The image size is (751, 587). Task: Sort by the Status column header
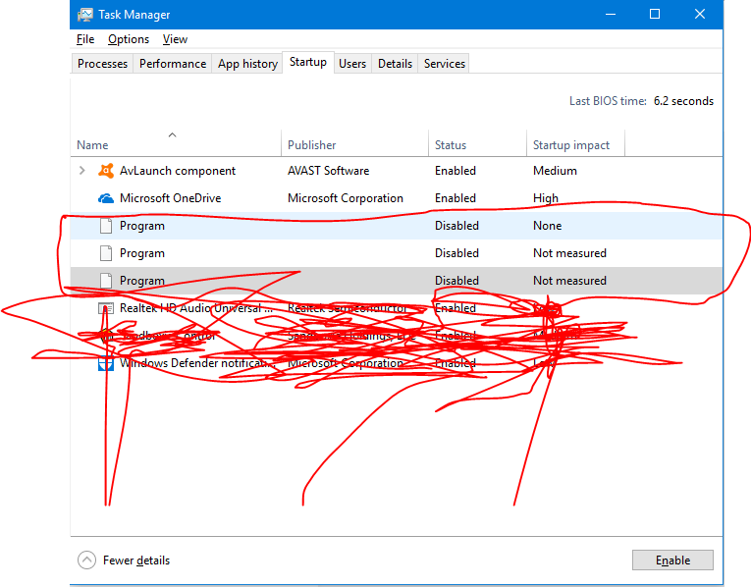click(x=477, y=145)
